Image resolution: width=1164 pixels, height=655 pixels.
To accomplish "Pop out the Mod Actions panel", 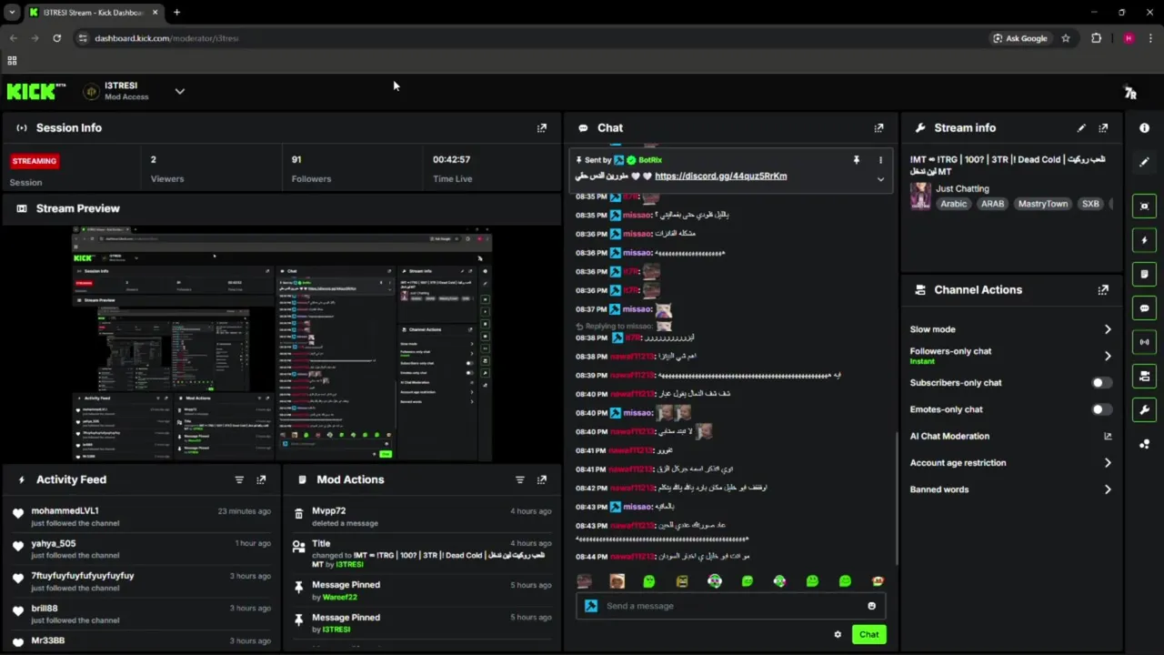I will pos(542,479).
